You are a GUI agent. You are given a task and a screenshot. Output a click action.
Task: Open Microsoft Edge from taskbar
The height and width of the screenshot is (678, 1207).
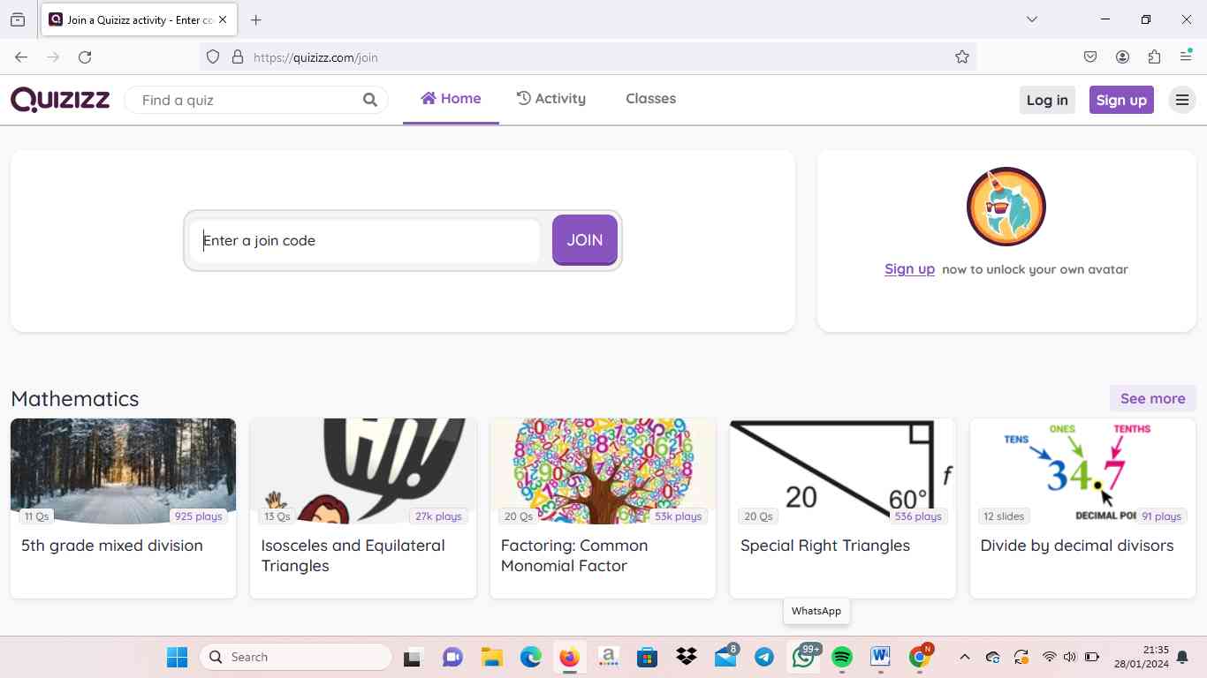530,657
